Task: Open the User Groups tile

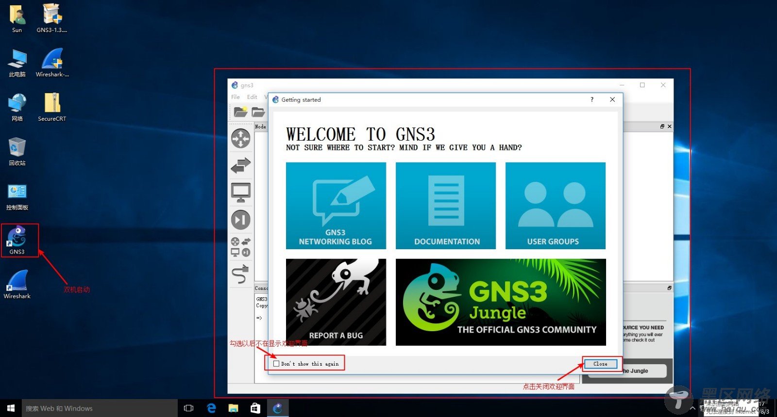Action: (556, 206)
